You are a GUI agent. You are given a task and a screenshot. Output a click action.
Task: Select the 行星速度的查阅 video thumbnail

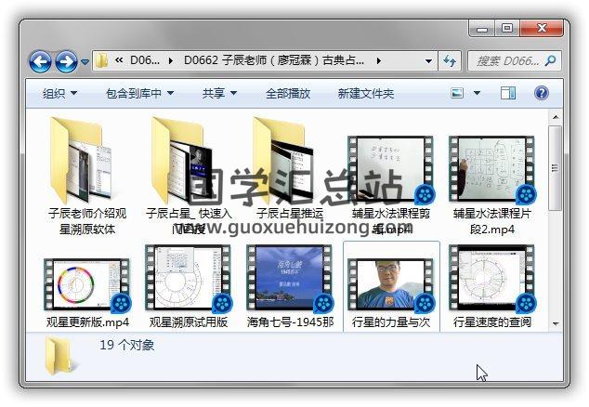point(491,278)
